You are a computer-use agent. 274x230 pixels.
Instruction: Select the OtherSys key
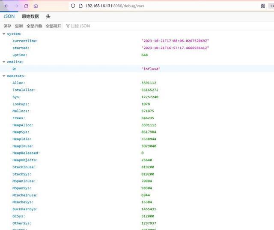[x=22, y=223]
